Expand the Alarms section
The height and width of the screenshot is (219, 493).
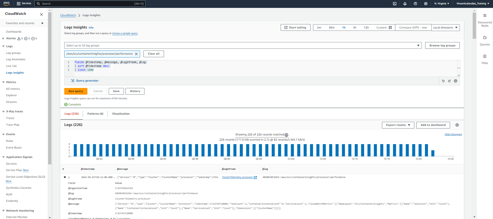click(3, 38)
